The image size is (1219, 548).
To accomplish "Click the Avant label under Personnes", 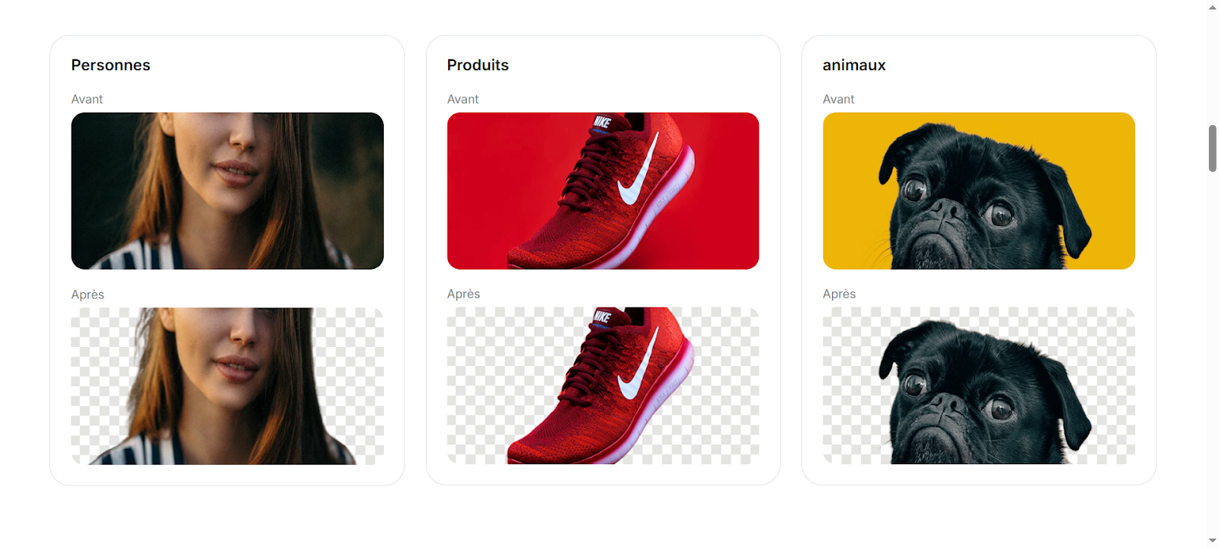I will (87, 100).
